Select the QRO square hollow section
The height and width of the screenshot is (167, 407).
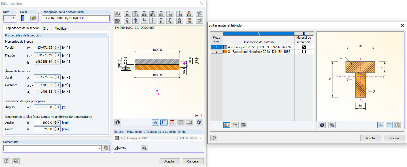(161, 14)
